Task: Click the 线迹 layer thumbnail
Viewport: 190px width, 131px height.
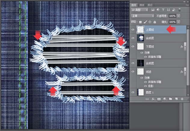Action: 140,71
